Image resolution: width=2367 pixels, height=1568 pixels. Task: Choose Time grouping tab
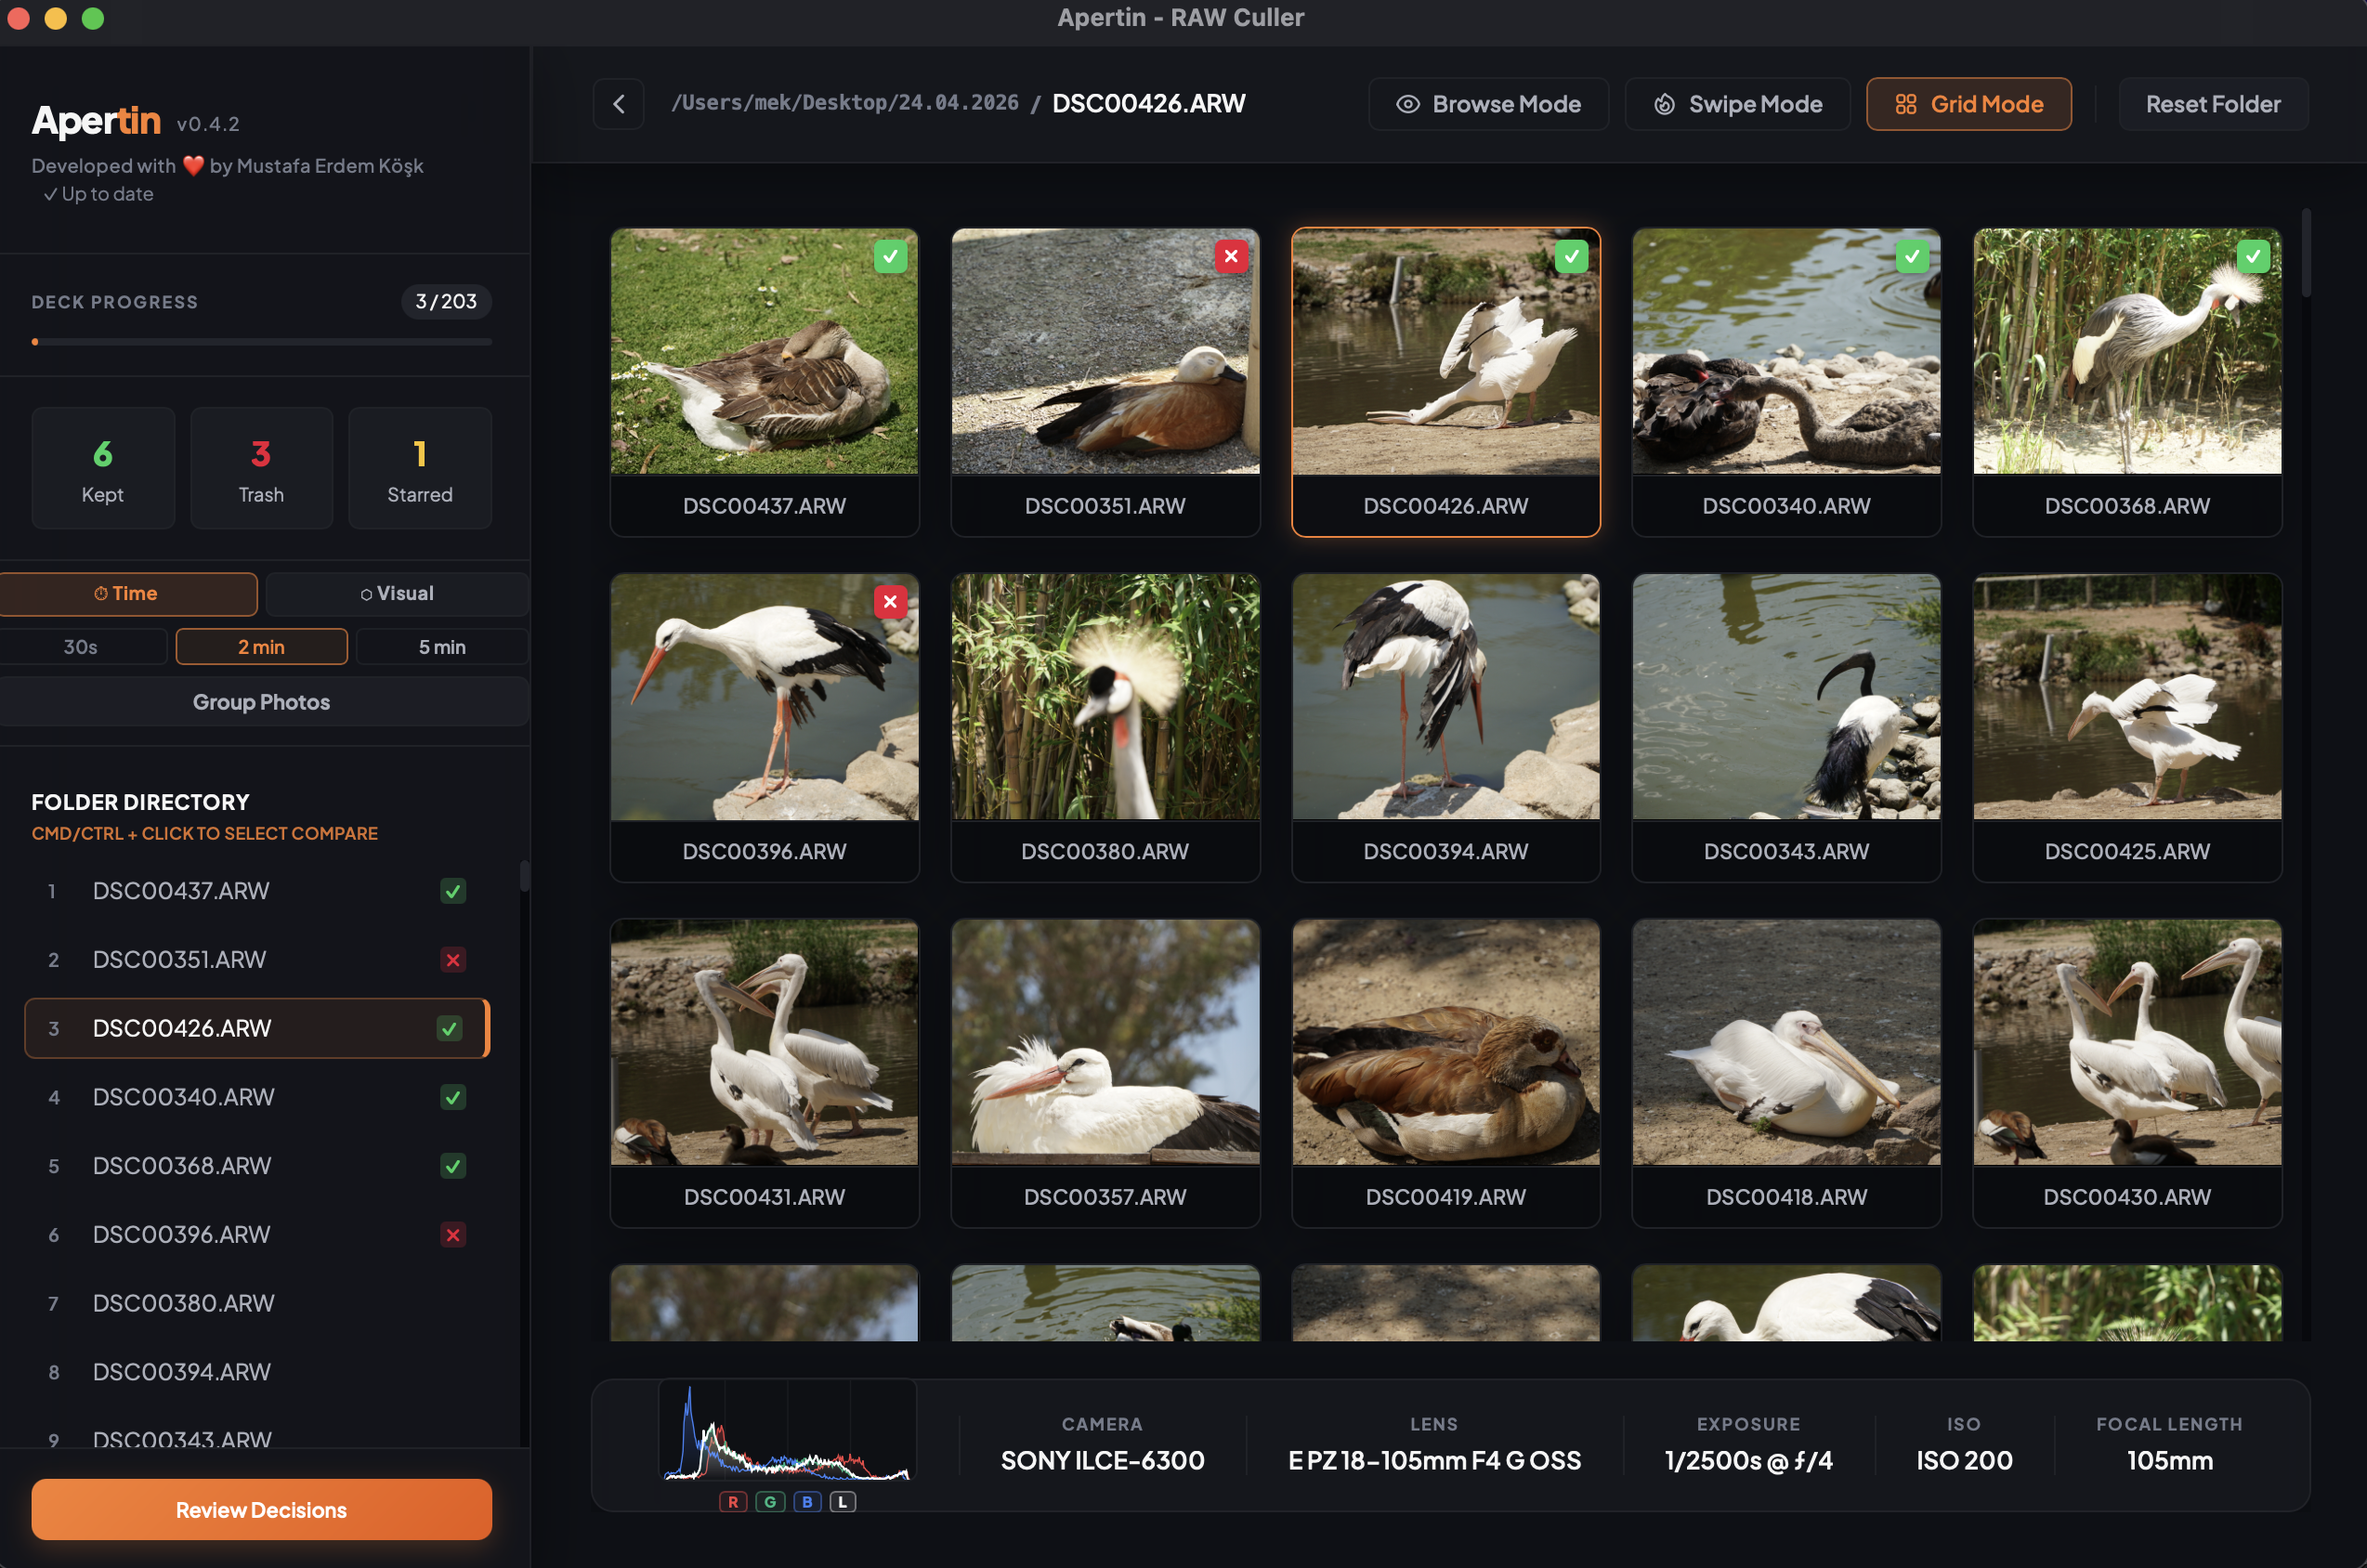tap(127, 594)
